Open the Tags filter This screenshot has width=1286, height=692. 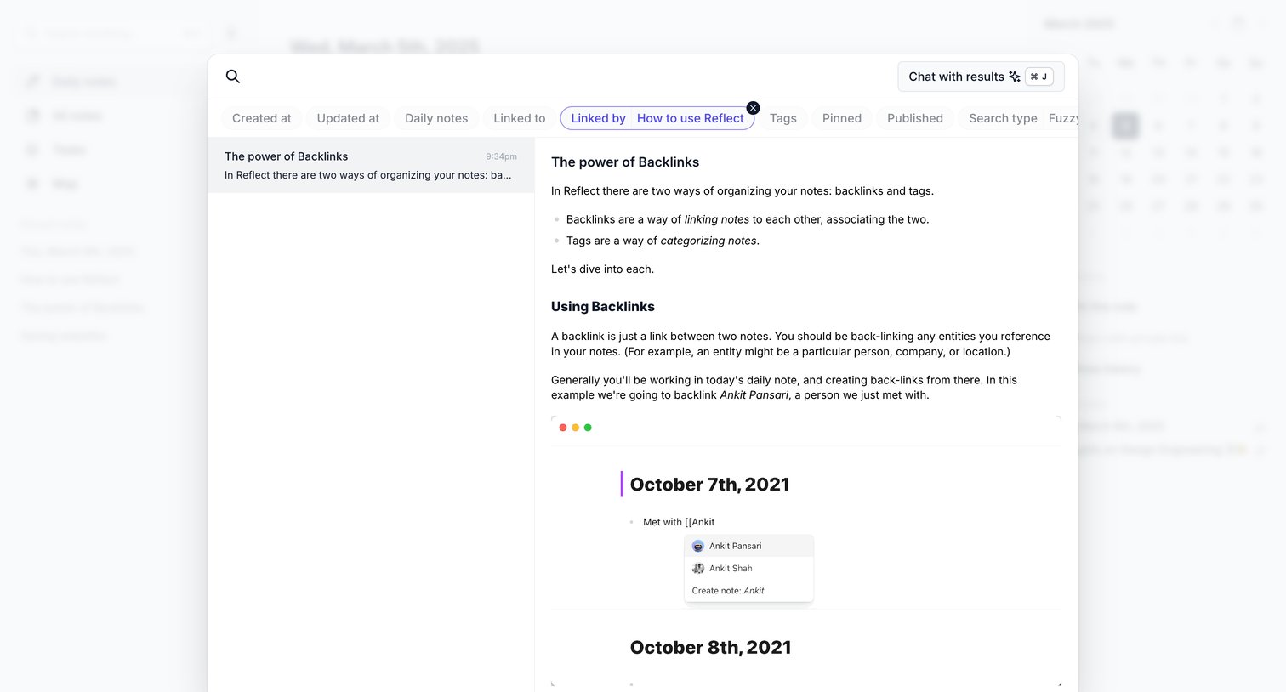point(783,118)
